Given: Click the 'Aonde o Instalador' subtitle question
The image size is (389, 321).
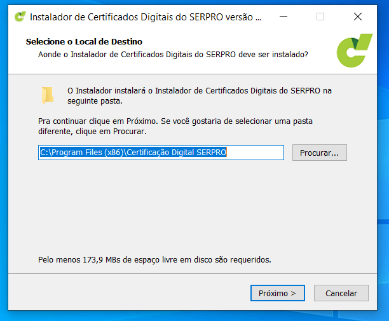Looking at the screenshot, I should [x=173, y=55].
